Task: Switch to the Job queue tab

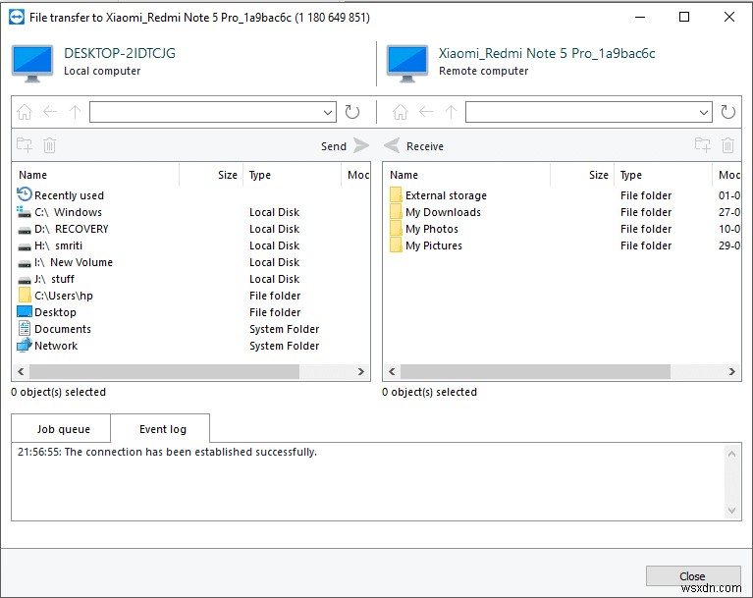Action: 62,428
